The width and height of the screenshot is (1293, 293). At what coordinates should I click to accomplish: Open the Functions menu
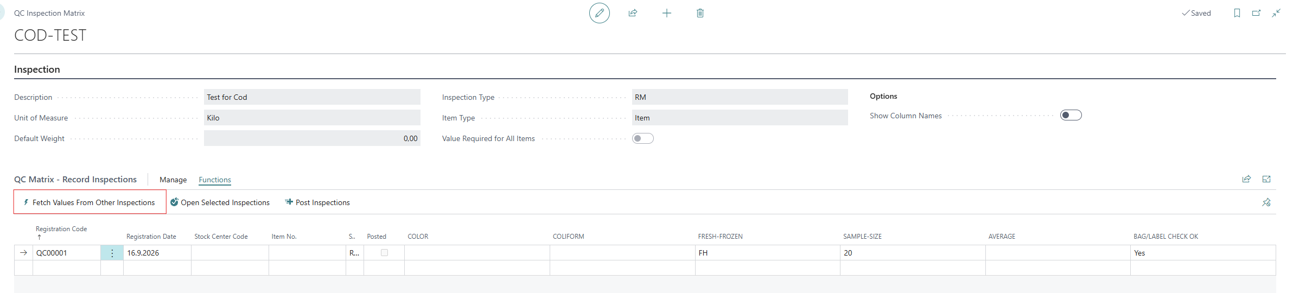point(215,180)
